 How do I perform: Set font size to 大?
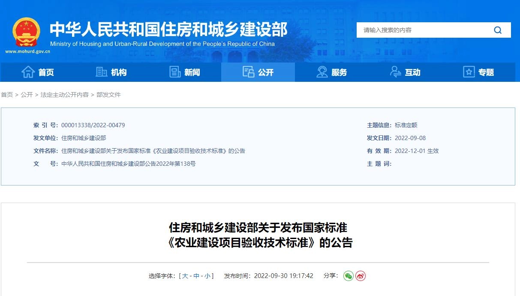[x=185, y=276]
